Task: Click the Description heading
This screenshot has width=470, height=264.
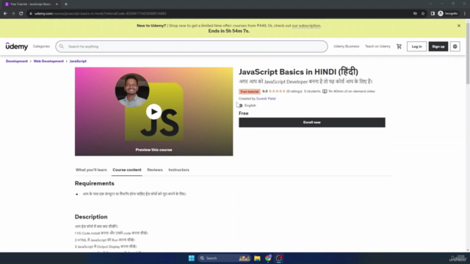Action: pos(91,217)
